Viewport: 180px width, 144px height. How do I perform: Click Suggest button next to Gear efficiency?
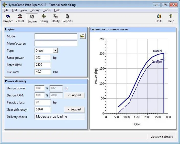(x=74, y=109)
